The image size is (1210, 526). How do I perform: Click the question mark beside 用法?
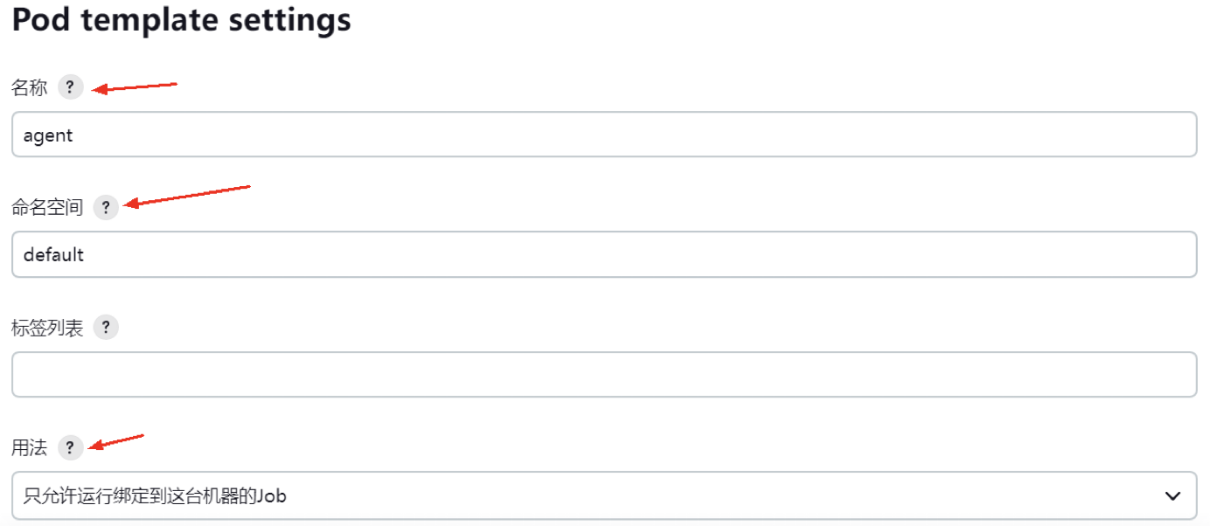(x=70, y=448)
